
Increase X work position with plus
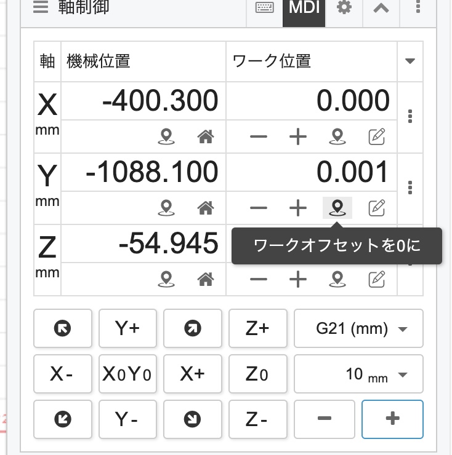coord(298,136)
